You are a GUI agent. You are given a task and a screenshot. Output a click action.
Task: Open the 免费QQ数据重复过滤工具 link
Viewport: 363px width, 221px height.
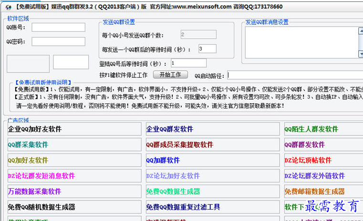coord(213,207)
